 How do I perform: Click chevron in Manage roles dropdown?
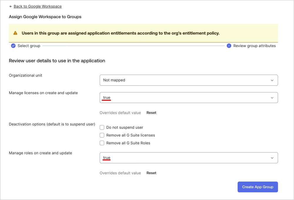coord(272,158)
